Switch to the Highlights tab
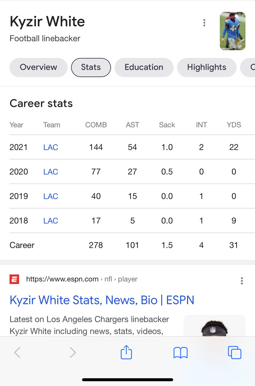The height and width of the screenshot is (386, 255). tap(207, 67)
